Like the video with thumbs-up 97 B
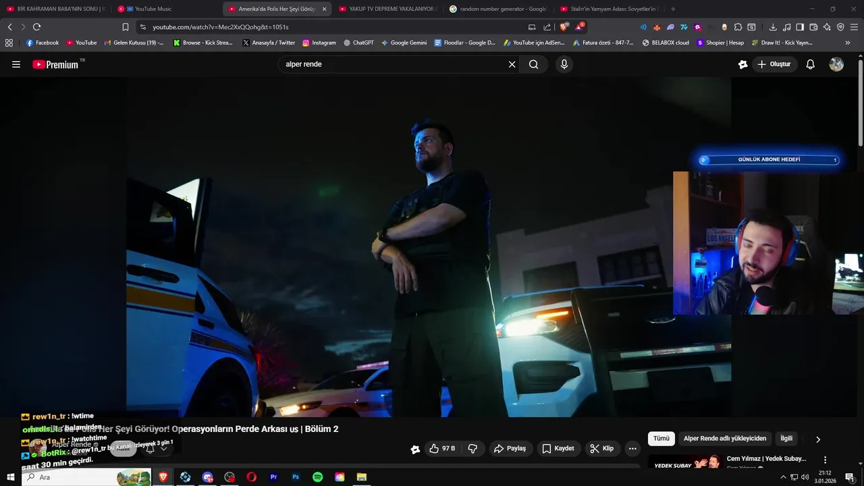This screenshot has width=864, height=486. click(x=441, y=448)
